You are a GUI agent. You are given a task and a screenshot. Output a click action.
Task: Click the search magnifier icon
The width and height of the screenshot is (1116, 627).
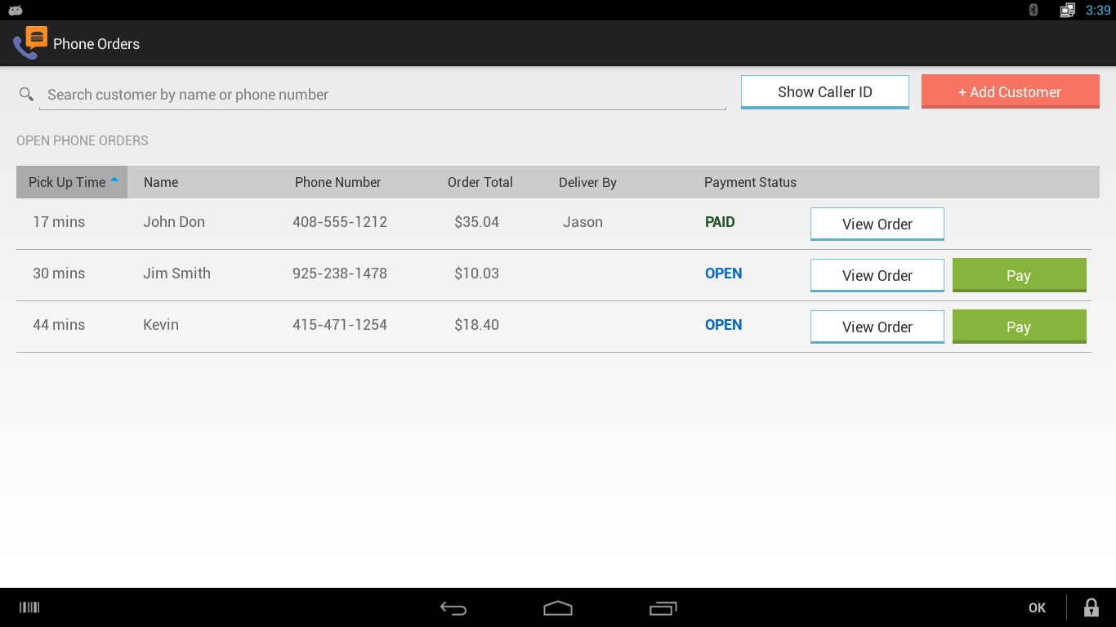(26, 95)
